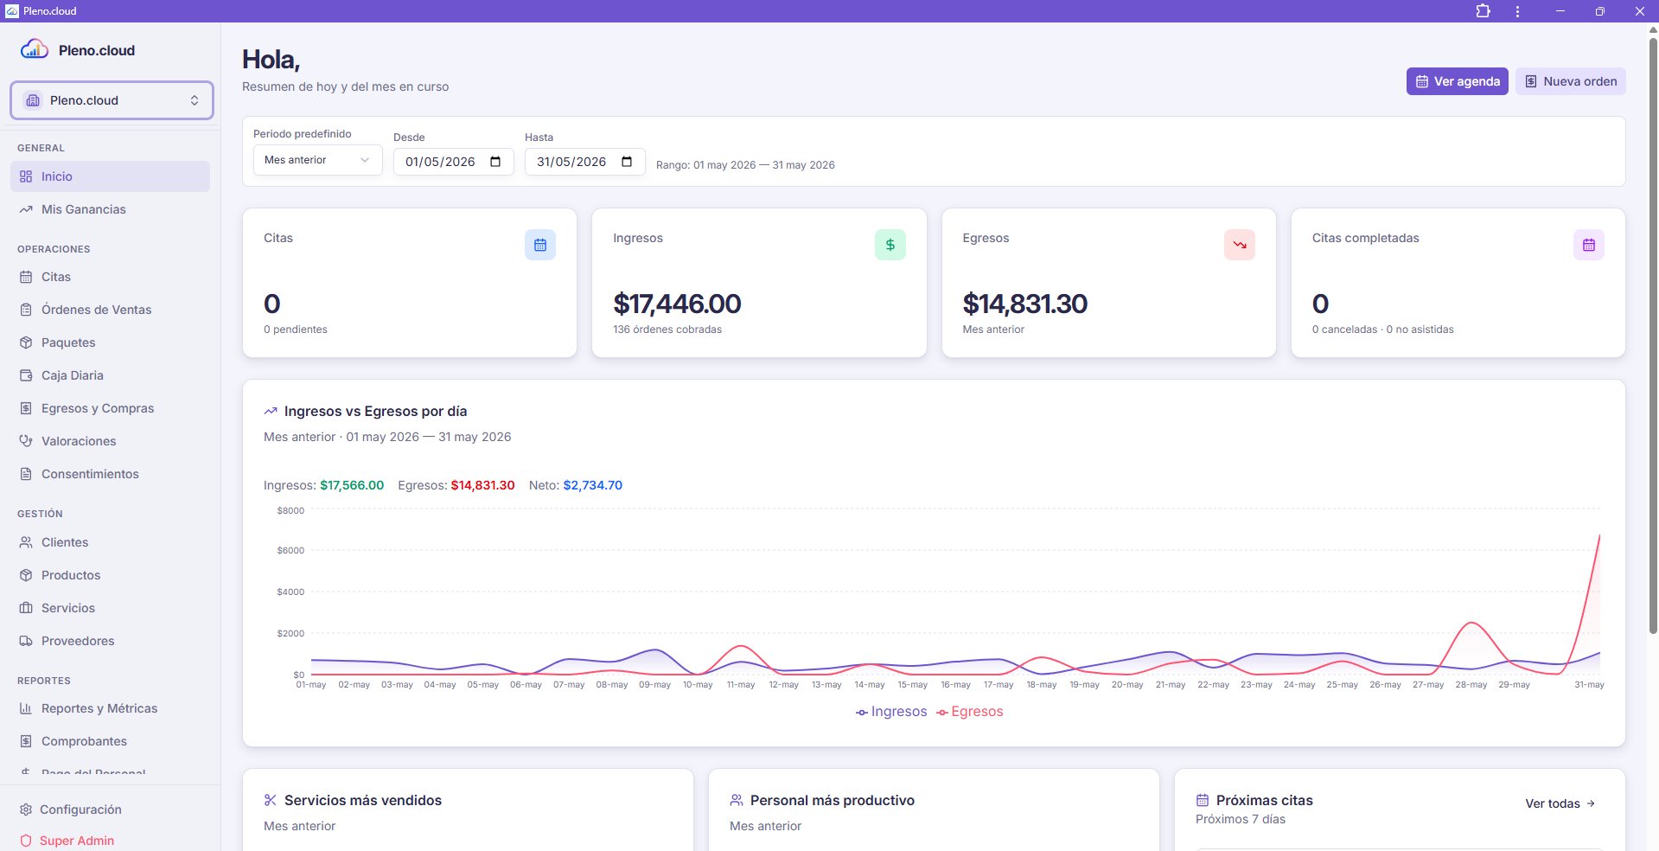Click the red trending-down icon in Egresos card
Viewport: 1659px width, 851px height.
(x=1240, y=245)
